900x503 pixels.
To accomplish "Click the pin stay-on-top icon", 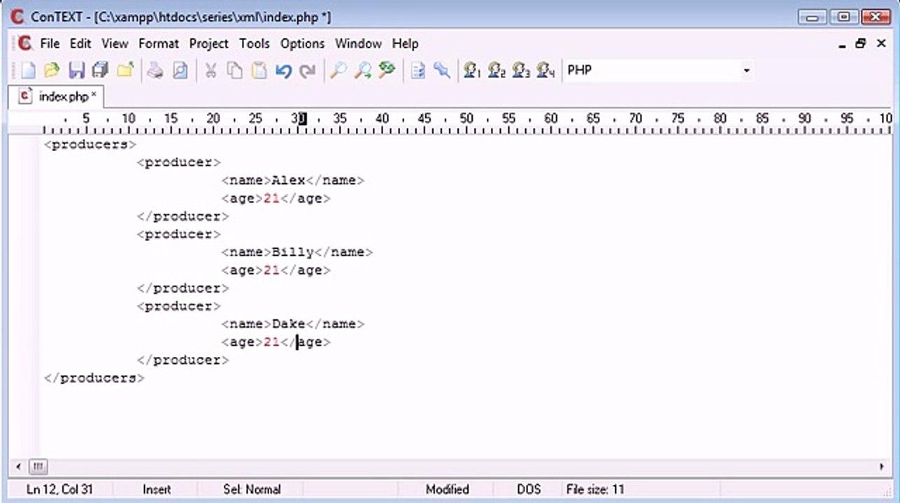I will point(442,71).
